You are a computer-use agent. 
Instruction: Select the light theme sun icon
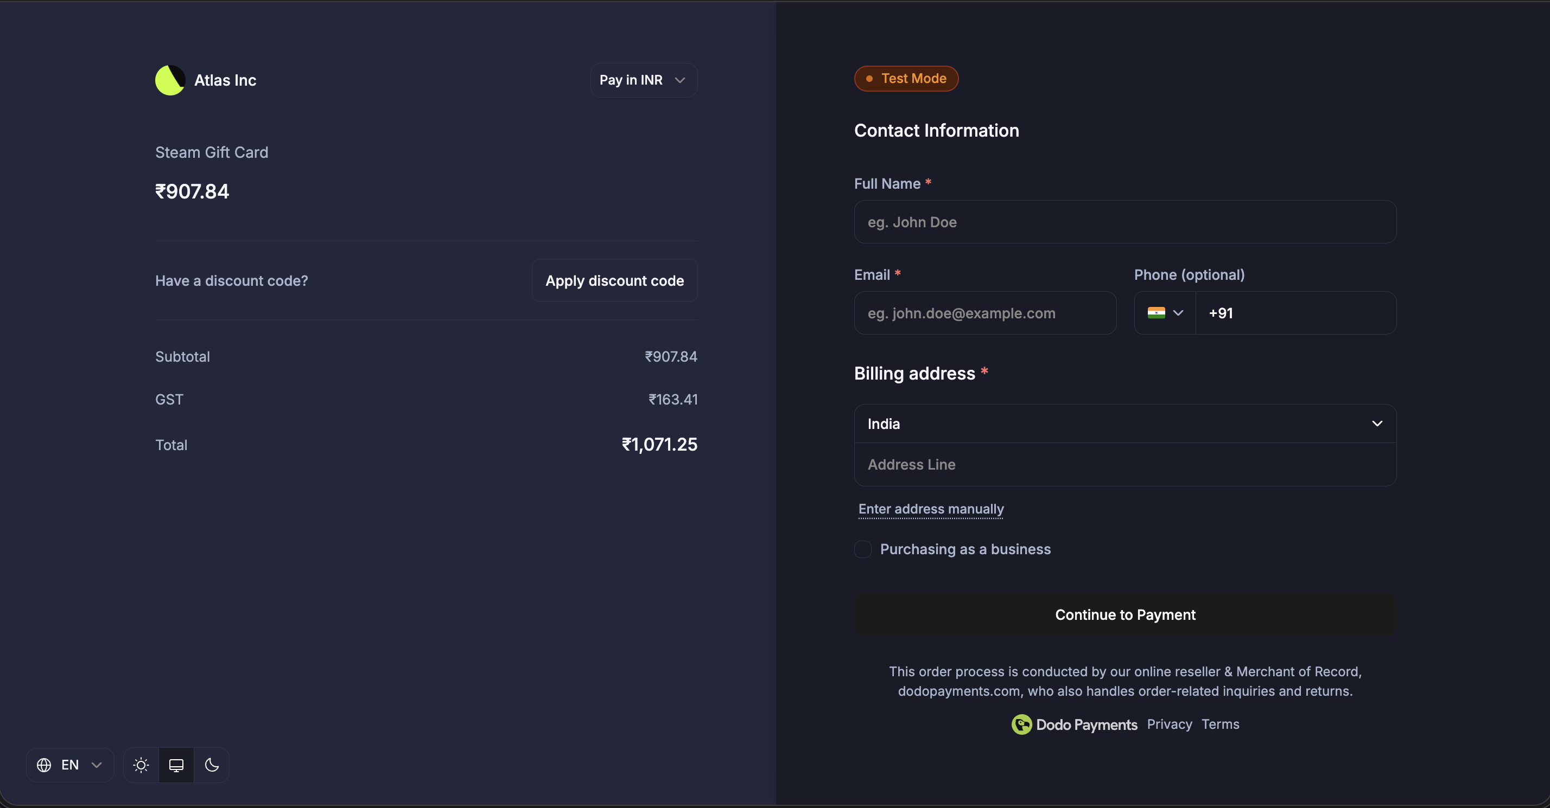tap(140, 765)
